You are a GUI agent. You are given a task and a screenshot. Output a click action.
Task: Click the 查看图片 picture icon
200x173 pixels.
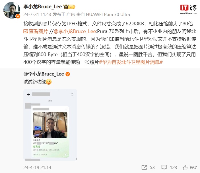click(26, 31)
